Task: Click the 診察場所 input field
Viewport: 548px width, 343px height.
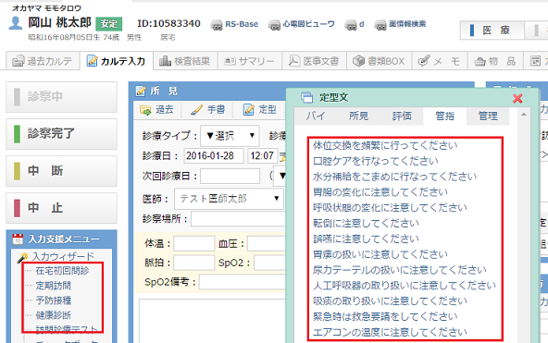Action: (x=239, y=219)
